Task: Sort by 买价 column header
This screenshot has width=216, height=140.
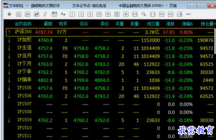Action: pyautogui.click(x=84, y=24)
